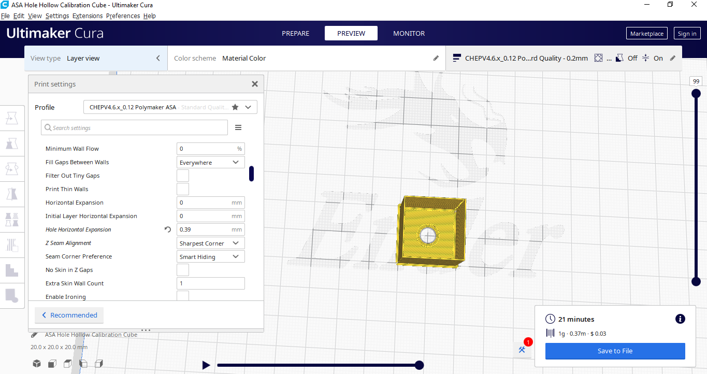The image size is (707, 374).
Task: Select the Move tool in left toolbar
Action: pyautogui.click(x=12, y=119)
